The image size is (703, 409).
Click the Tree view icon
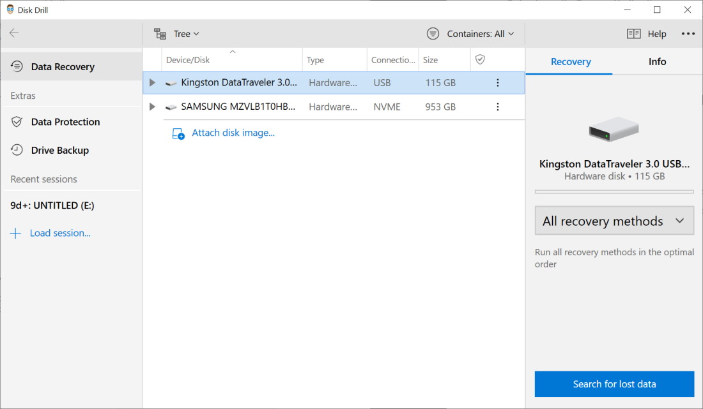160,34
